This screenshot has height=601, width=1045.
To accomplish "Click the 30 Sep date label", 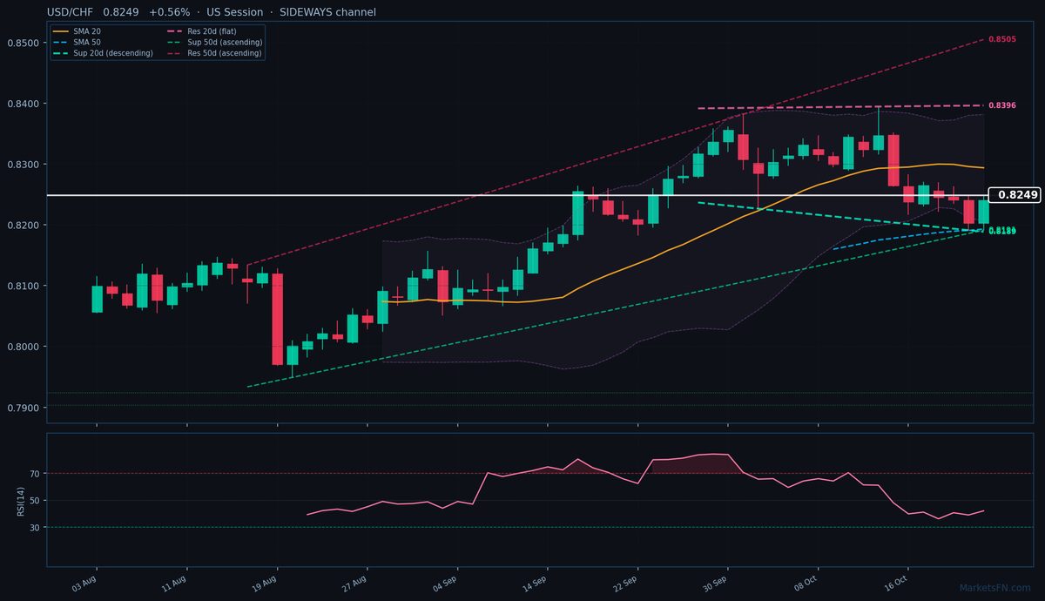I will (715, 582).
